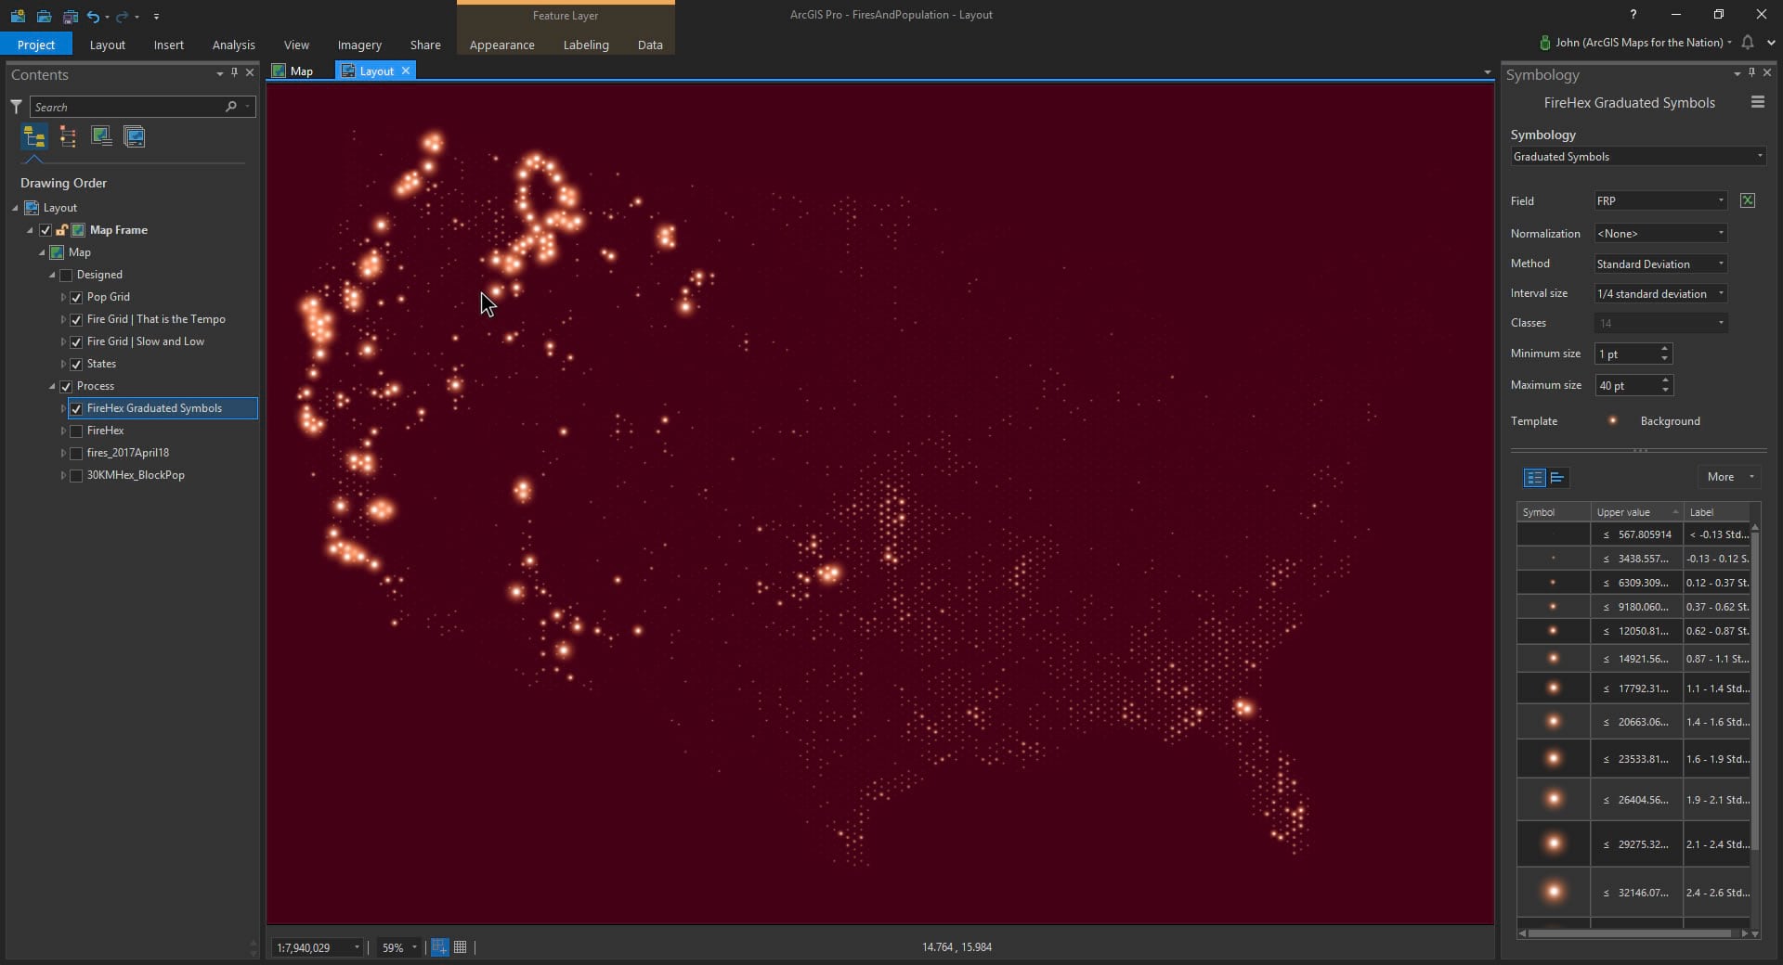Image resolution: width=1783 pixels, height=965 pixels.
Task: Uncheck the Pop Grid layer checkbox
Action: click(76, 297)
